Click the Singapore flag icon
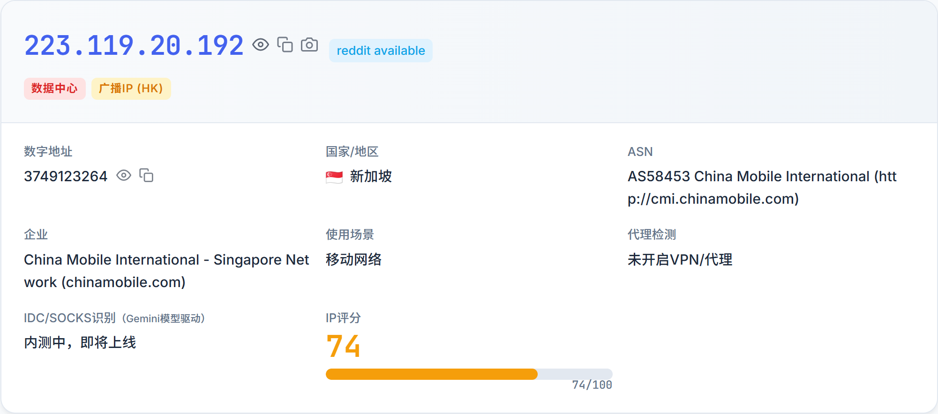Screen dimensions: 938x414 click(x=334, y=177)
